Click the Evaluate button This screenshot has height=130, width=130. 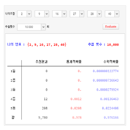pos(111,27)
